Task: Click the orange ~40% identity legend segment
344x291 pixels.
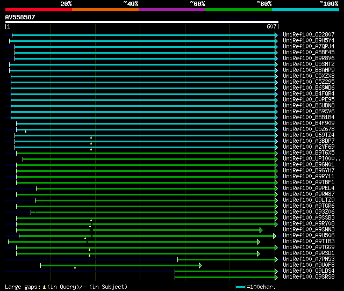Action: [x=105, y=10]
